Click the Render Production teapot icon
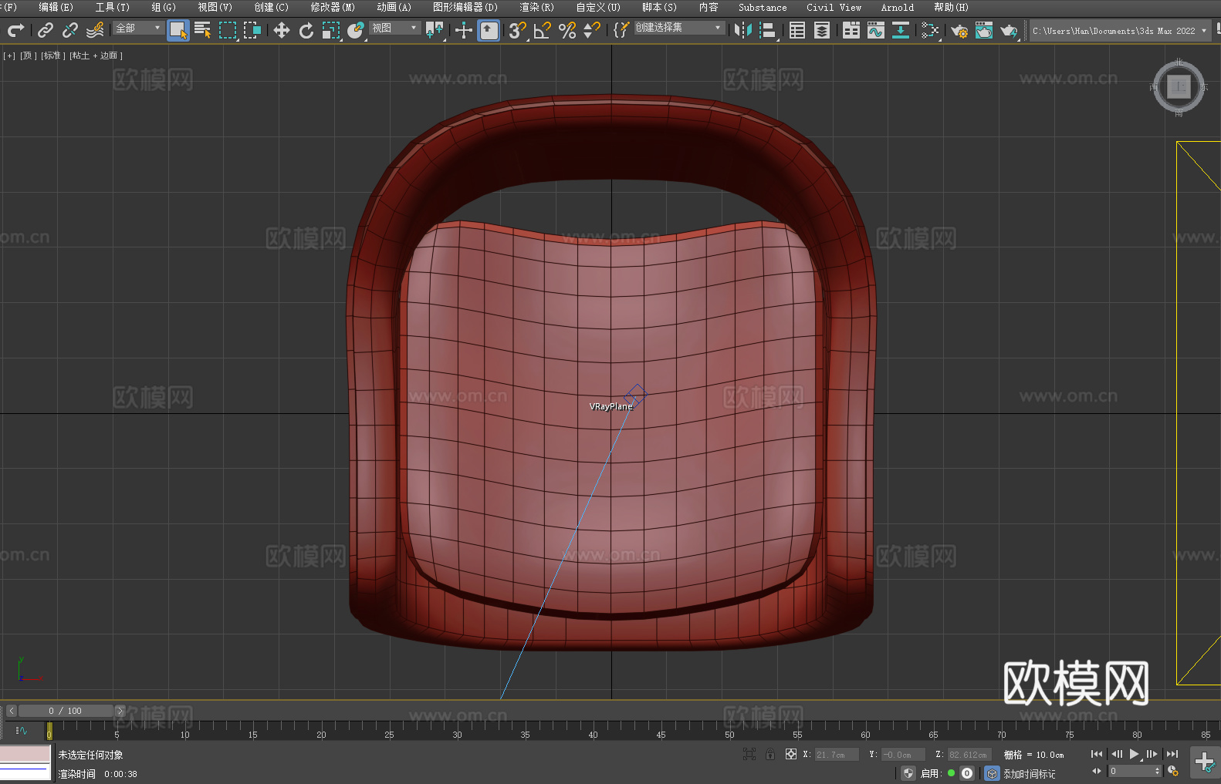Viewport: 1221px width, 784px height. 1009,30
